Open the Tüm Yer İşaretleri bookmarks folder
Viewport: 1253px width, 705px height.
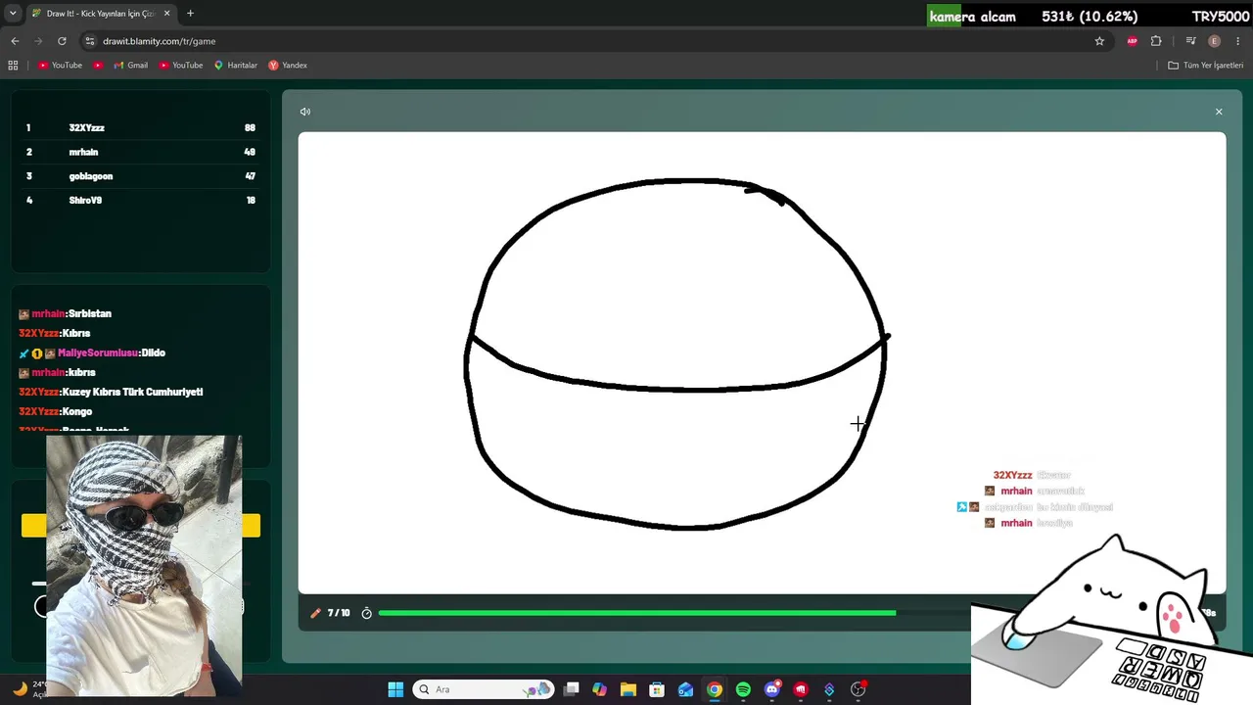point(1206,66)
